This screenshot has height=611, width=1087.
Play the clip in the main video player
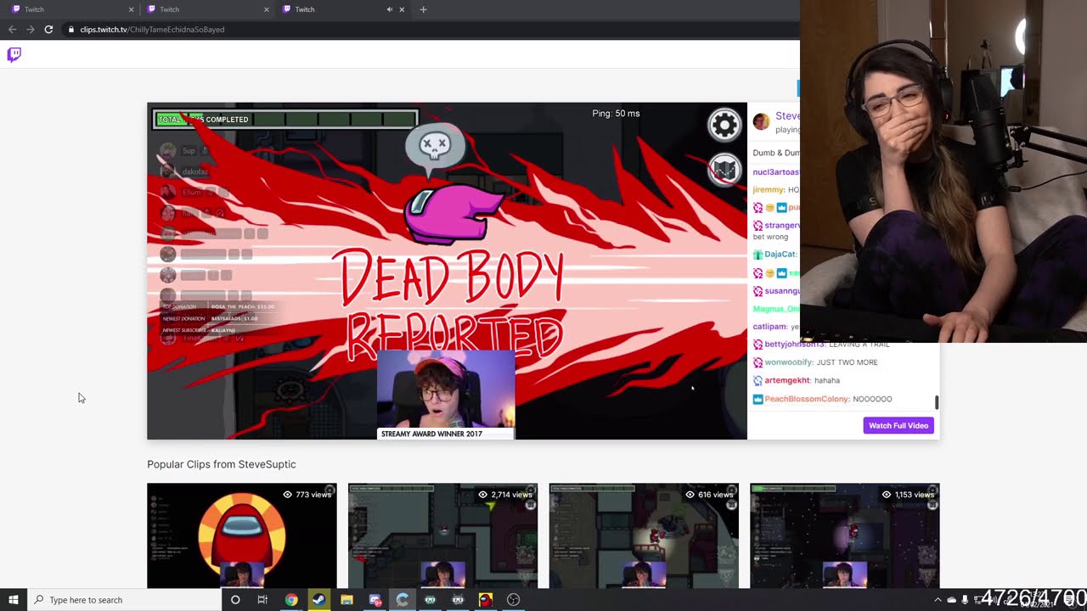pyautogui.click(x=447, y=271)
